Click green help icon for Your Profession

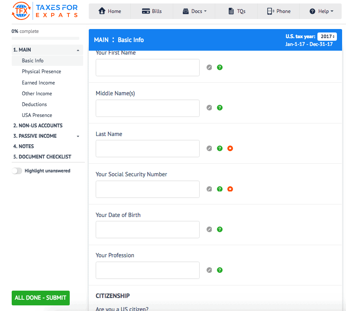tap(220, 270)
